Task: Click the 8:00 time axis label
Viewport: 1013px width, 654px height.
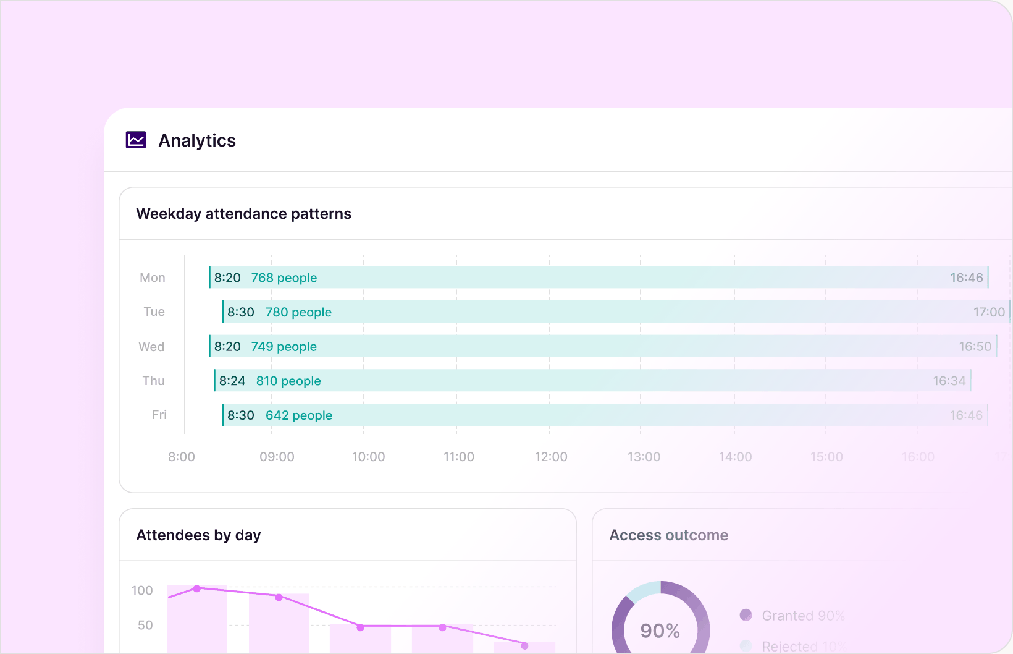Action: 182,457
